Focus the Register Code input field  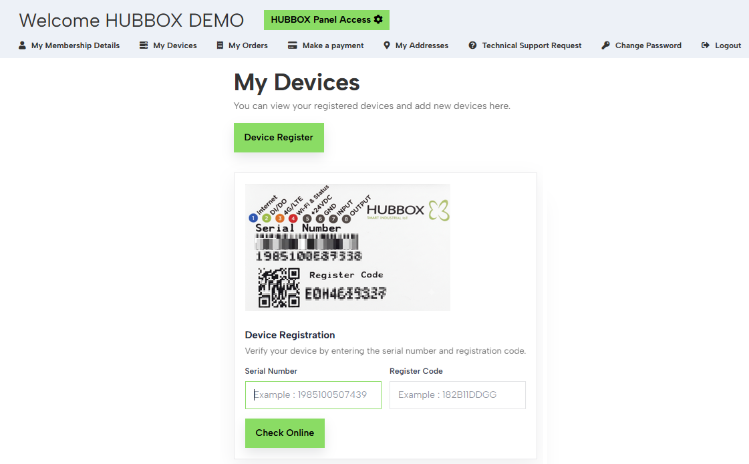(458, 394)
